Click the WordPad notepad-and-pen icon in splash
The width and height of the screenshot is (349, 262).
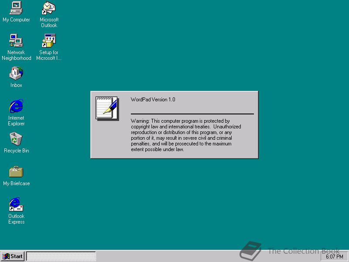[107, 108]
